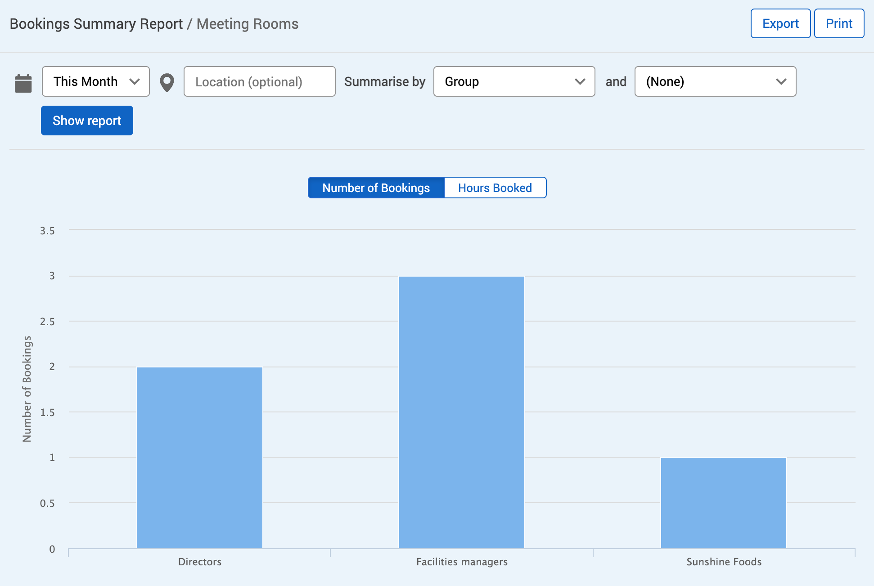Click the This Month dropdown chevron
Image resolution: width=874 pixels, height=586 pixels.
(x=134, y=82)
